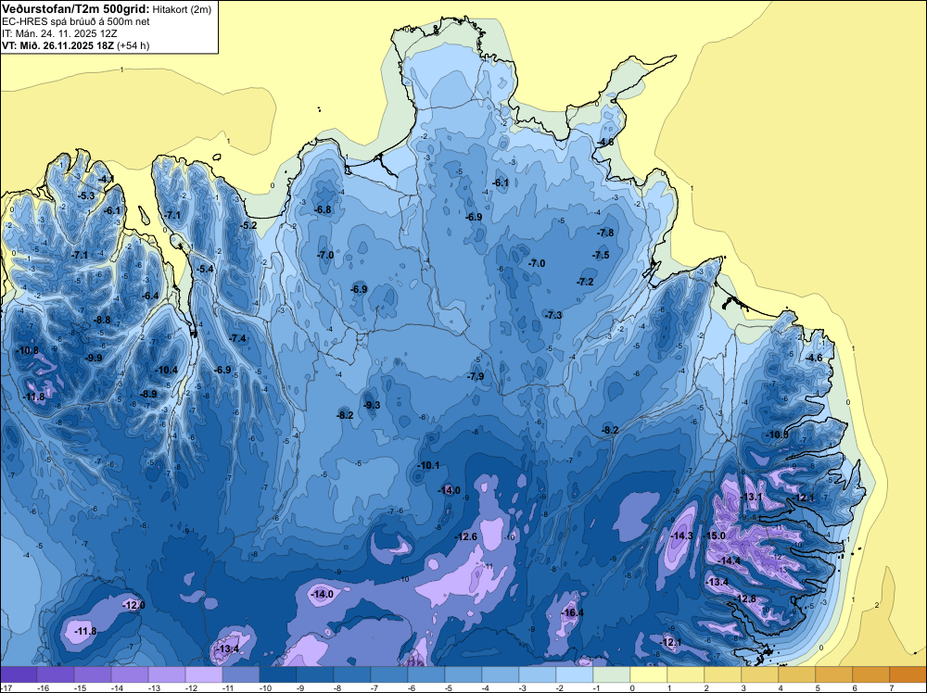Click the -7.3 temperature value
The height and width of the screenshot is (693, 927).
point(553,316)
